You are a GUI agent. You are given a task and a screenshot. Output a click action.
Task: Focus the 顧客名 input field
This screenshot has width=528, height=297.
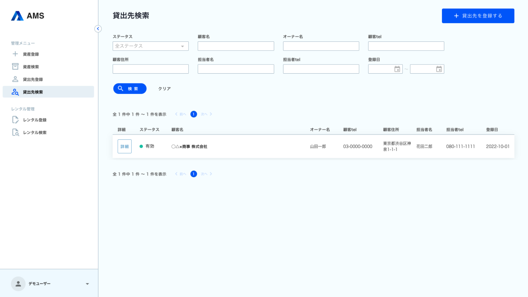236,46
